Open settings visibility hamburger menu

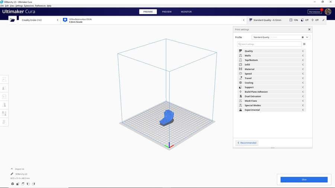click(x=304, y=44)
